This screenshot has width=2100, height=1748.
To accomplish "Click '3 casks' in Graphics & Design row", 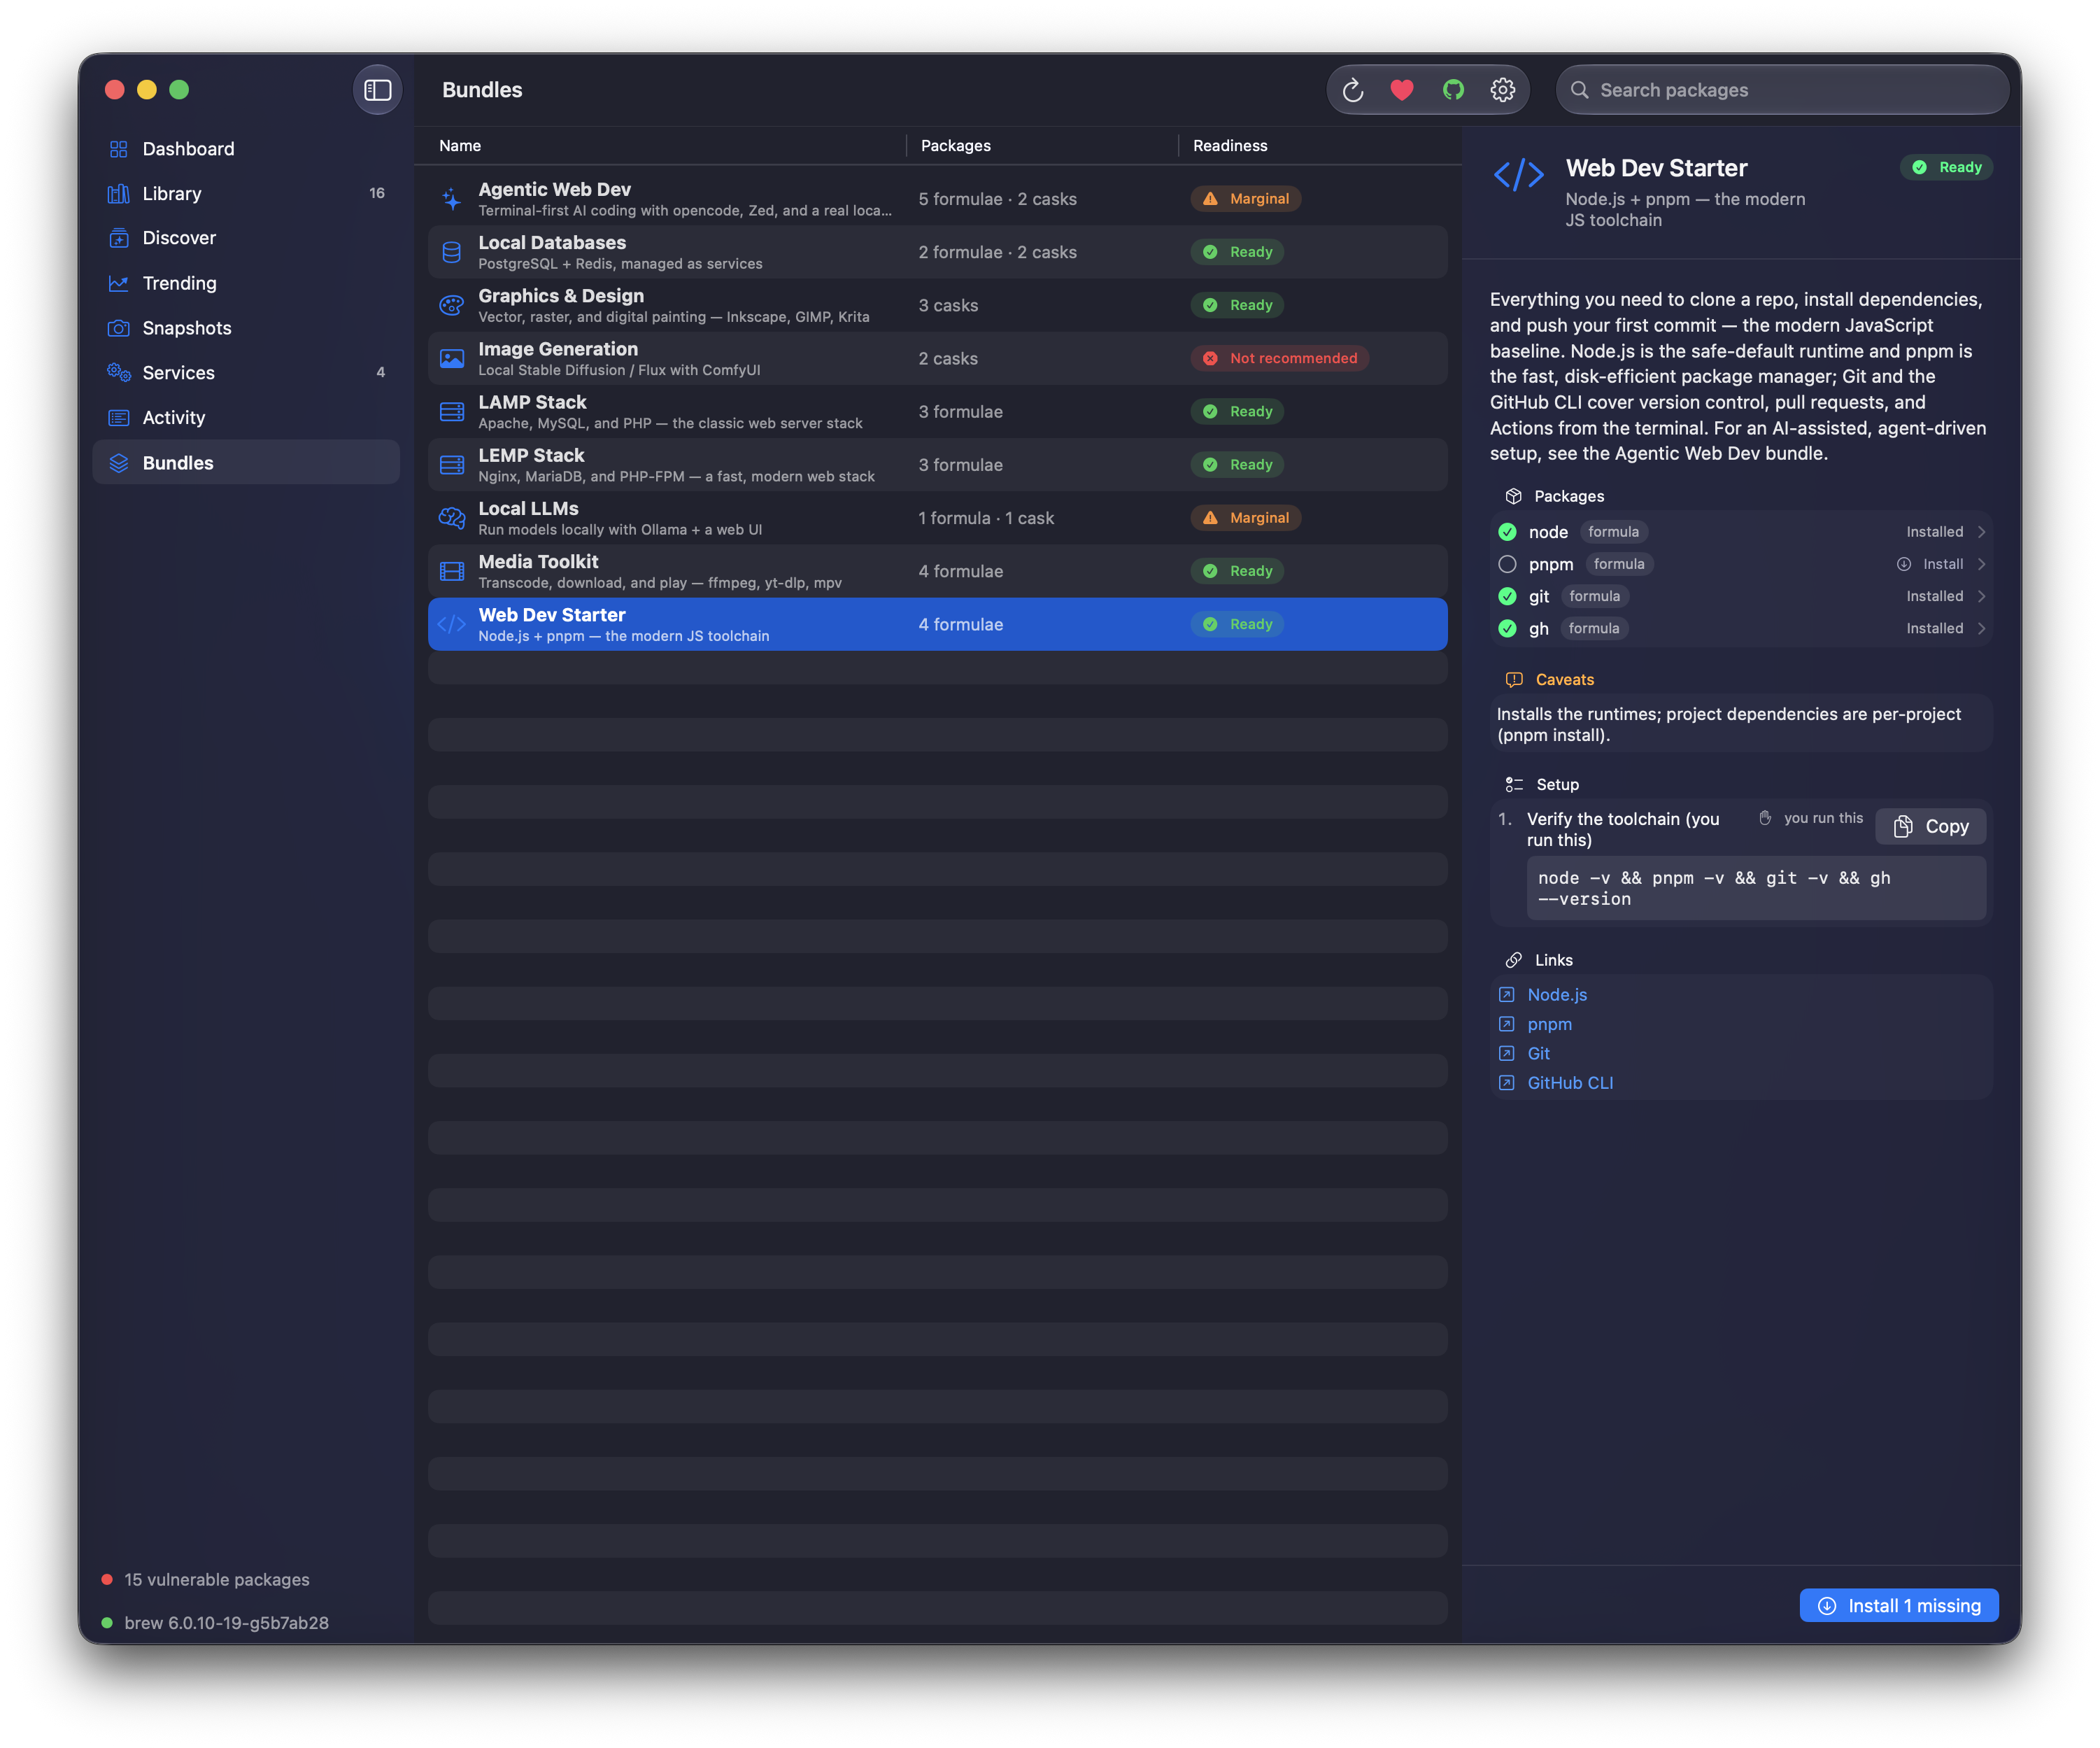I will [x=948, y=305].
